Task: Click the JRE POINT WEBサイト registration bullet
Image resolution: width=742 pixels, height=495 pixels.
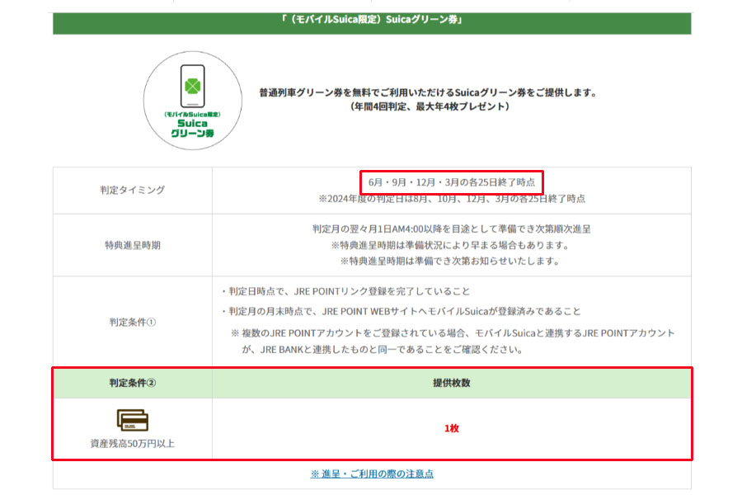Action: [x=401, y=311]
